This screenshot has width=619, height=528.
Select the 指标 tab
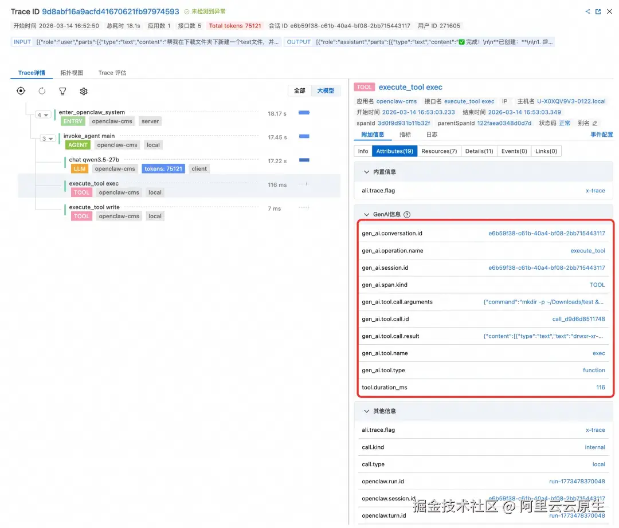point(405,135)
